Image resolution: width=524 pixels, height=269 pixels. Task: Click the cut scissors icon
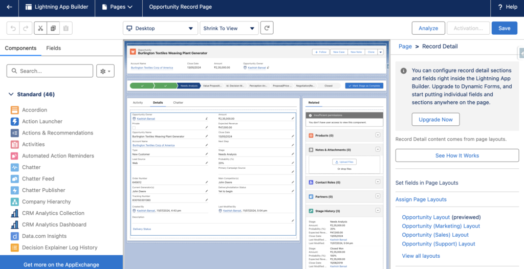(x=40, y=28)
